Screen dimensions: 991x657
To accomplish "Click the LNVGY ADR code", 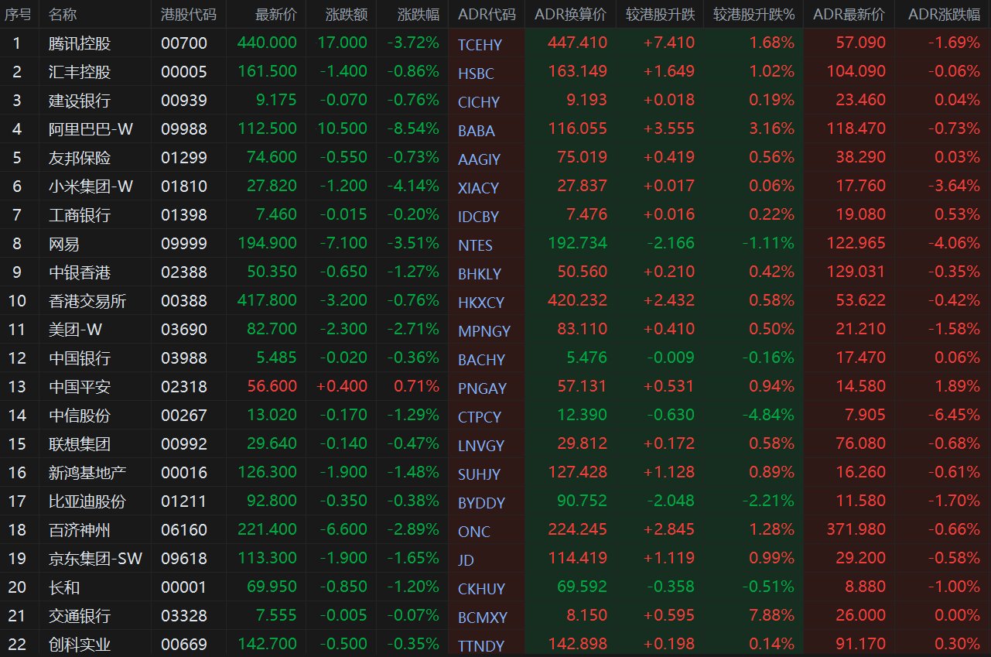I will (481, 446).
